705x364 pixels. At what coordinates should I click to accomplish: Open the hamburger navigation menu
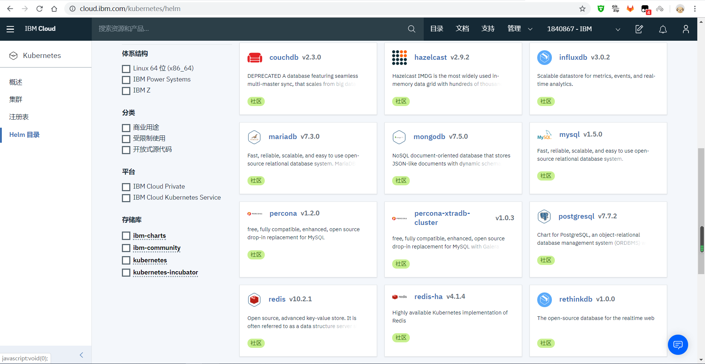coord(10,29)
